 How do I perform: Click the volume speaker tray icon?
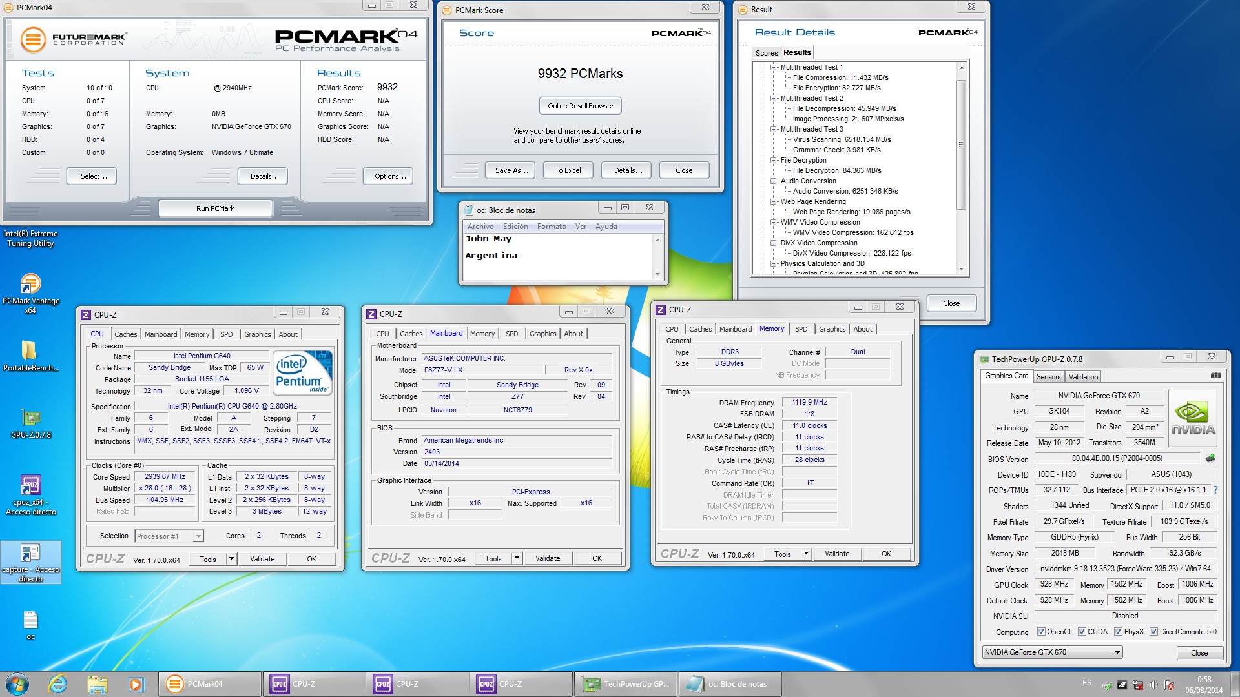1153,685
